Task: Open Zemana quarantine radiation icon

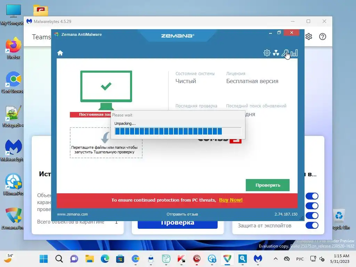Action: [x=276, y=53]
